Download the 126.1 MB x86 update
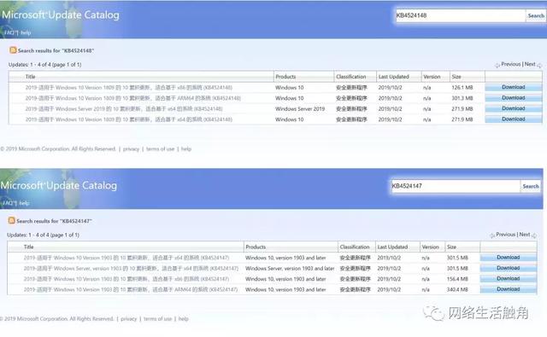 pyautogui.click(x=514, y=87)
